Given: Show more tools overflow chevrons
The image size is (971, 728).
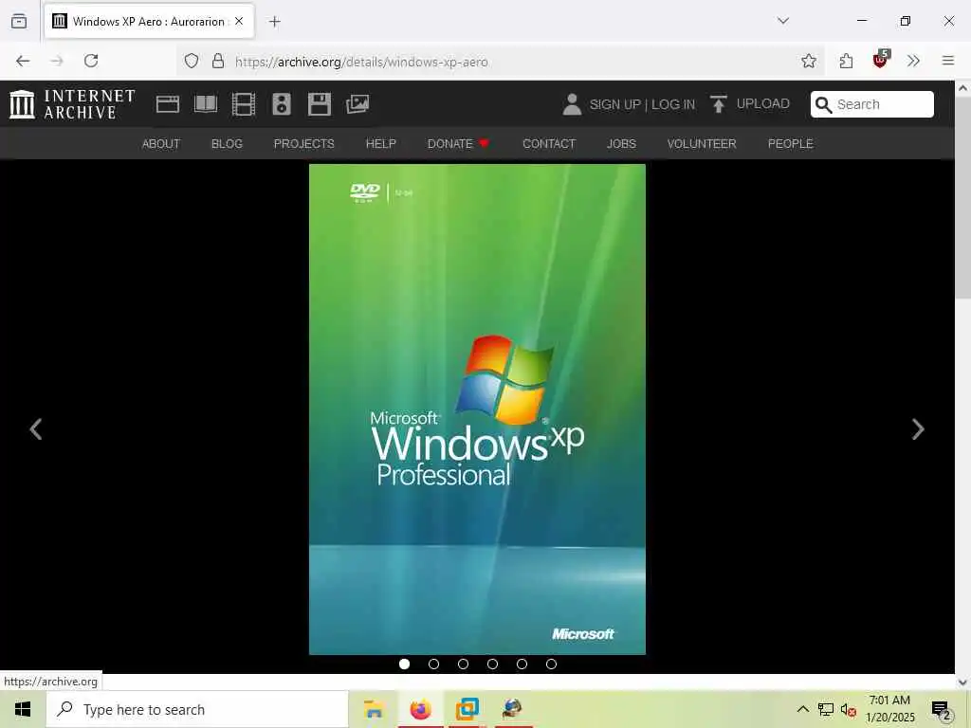Looking at the screenshot, I should point(913,61).
